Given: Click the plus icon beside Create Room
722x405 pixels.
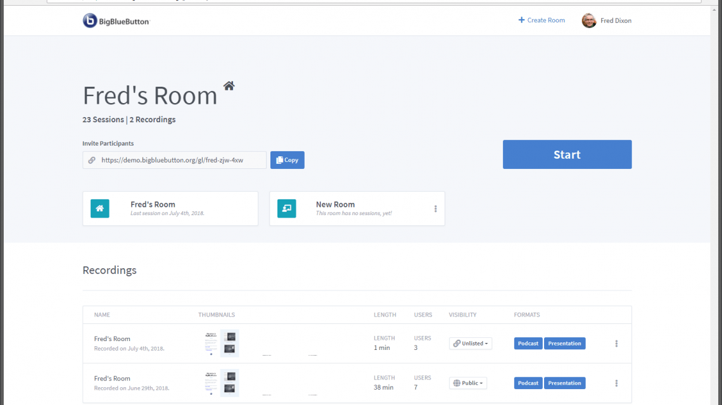Looking at the screenshot, I should (521, 20).
